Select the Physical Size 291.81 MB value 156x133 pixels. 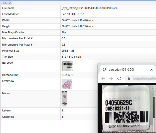pyautogui.click(x=68, y=51)
